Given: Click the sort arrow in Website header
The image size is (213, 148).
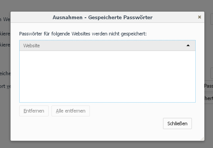Looking at the screenshot, I should coord(188,45).
